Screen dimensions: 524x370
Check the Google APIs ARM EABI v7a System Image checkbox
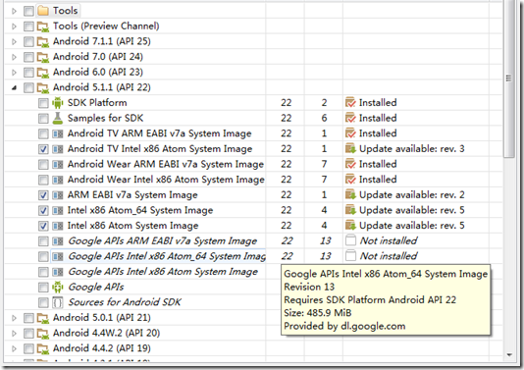pos(43,241)
